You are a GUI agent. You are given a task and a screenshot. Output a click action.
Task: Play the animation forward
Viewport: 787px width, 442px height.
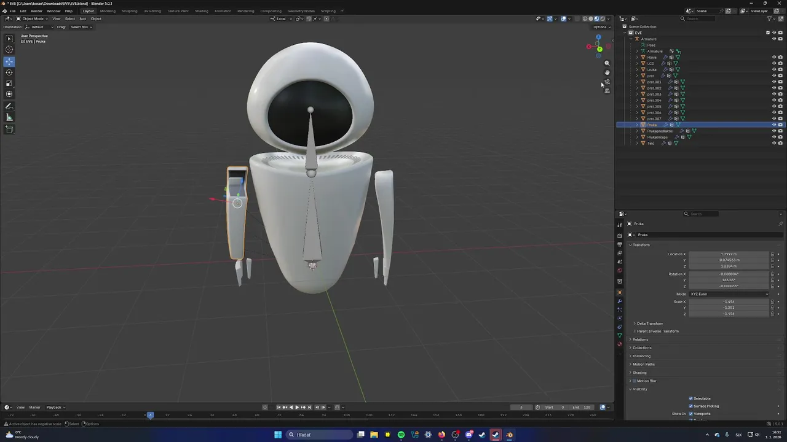tap(297, 407)
